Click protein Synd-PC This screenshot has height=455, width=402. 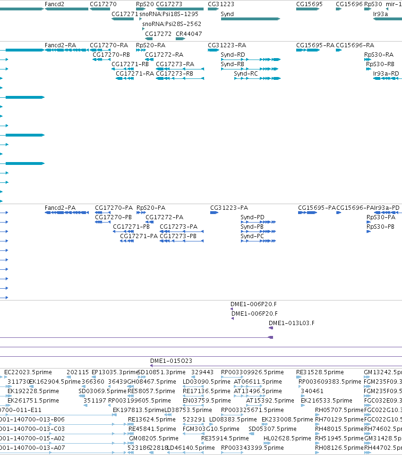pyautogui.click(x=252, y=236)
